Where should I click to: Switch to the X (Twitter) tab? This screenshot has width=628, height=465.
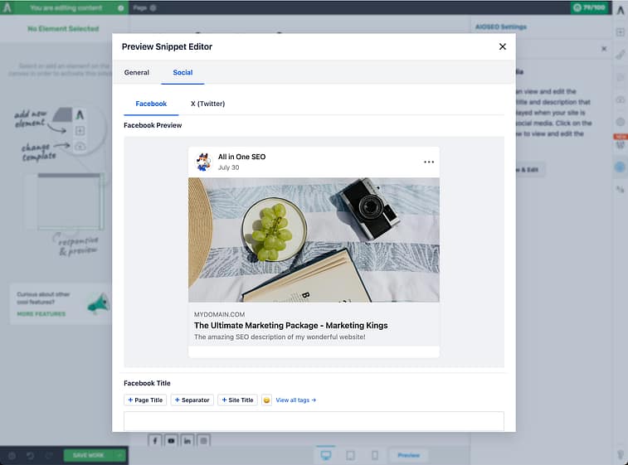coord(207,104)
